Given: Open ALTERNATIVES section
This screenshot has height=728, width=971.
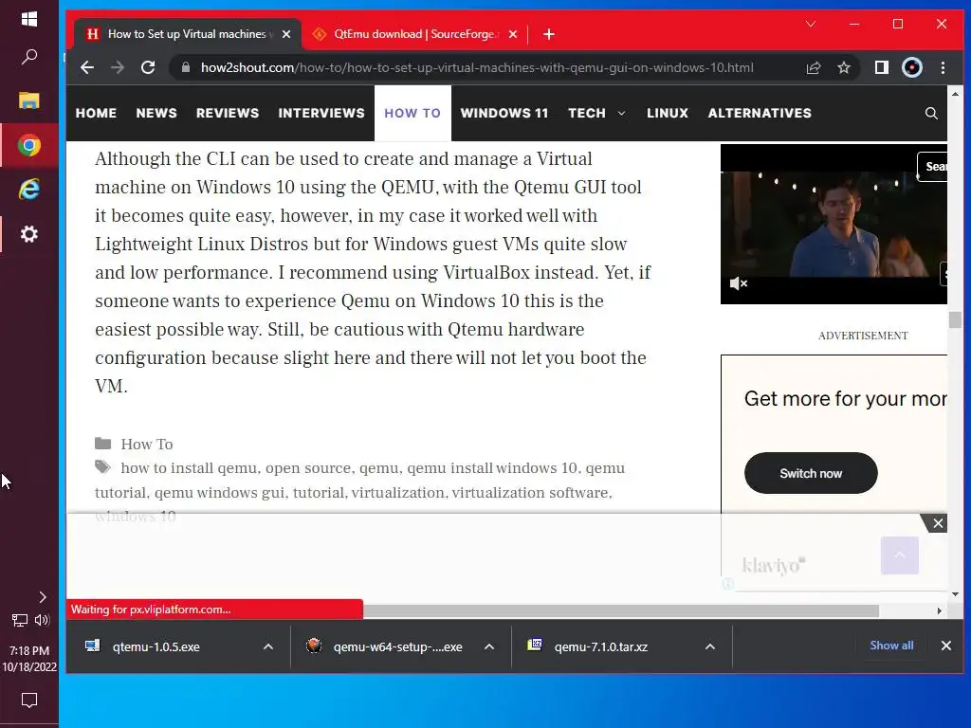Looking at the screenshot, I should click(760, 114).
